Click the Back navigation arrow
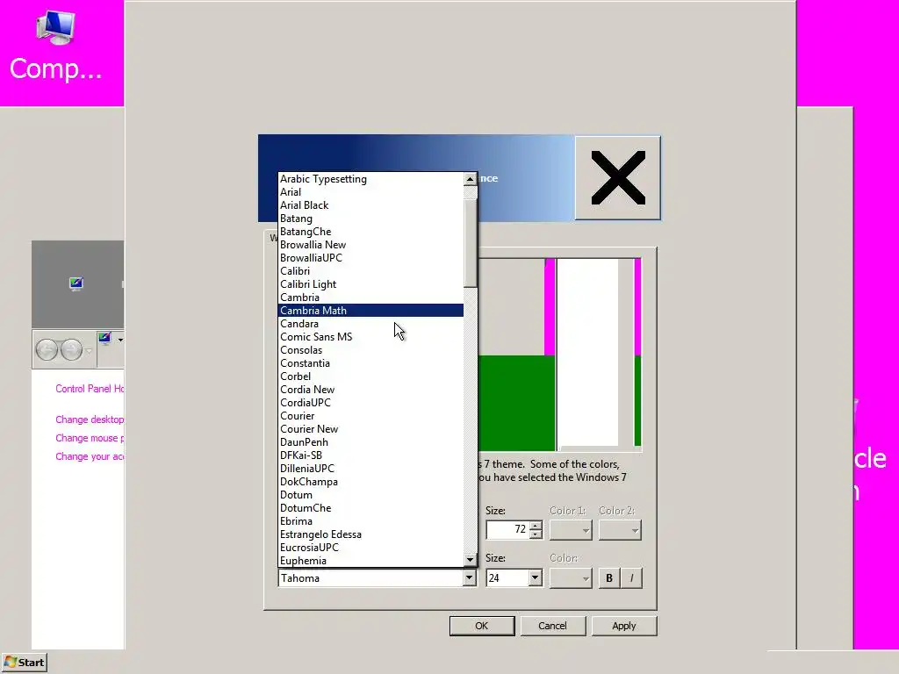This screenshot has width=899, height=674. tap(47, 349)
